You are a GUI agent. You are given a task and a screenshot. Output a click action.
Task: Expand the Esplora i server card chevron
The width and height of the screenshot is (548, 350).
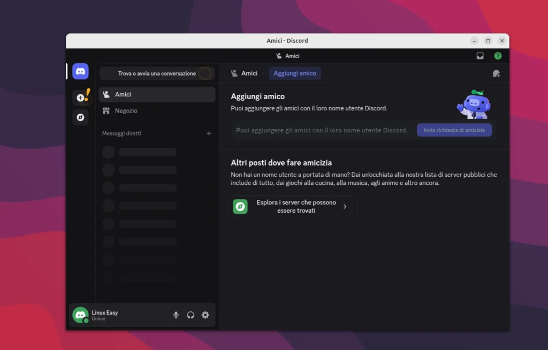(346, 206)
